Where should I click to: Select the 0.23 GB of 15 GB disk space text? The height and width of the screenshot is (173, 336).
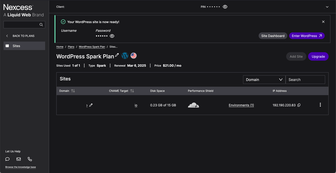pos(163,105)
